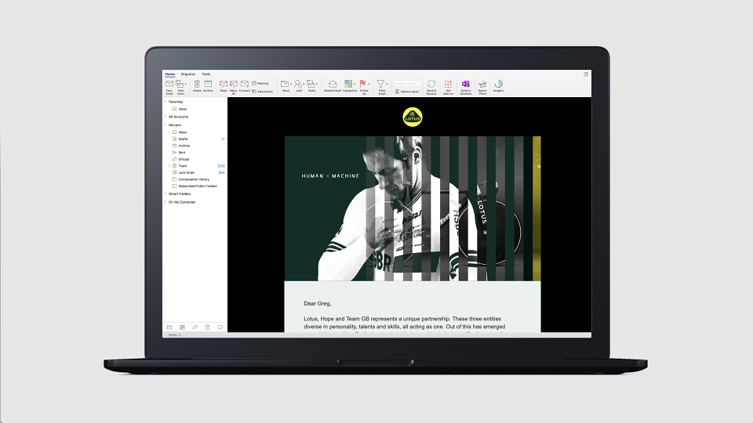753x423 pixels.
Task: Open Conversation History folder
Action: [x=195, y=179]
